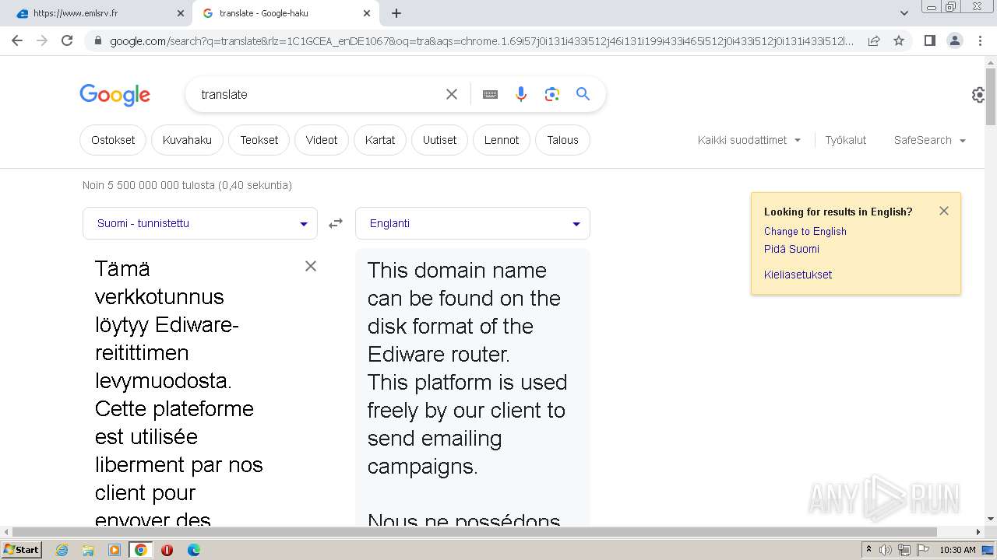
Task: Swap translation languages
Action: pos(336,223)
